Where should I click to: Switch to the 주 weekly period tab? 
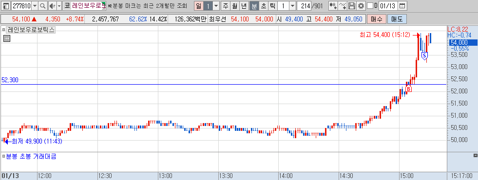pos(225,5)
